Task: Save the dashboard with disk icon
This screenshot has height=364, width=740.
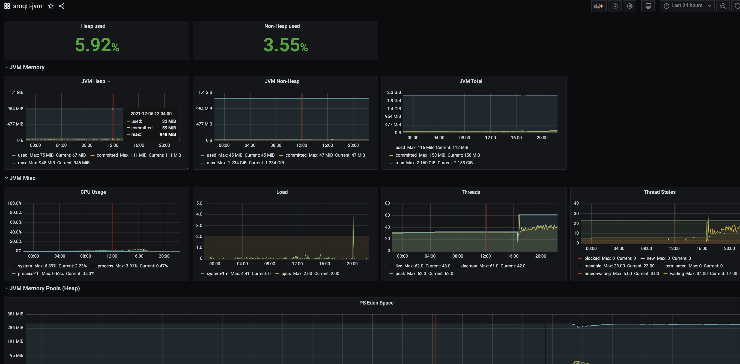Action: click(615, 6)
